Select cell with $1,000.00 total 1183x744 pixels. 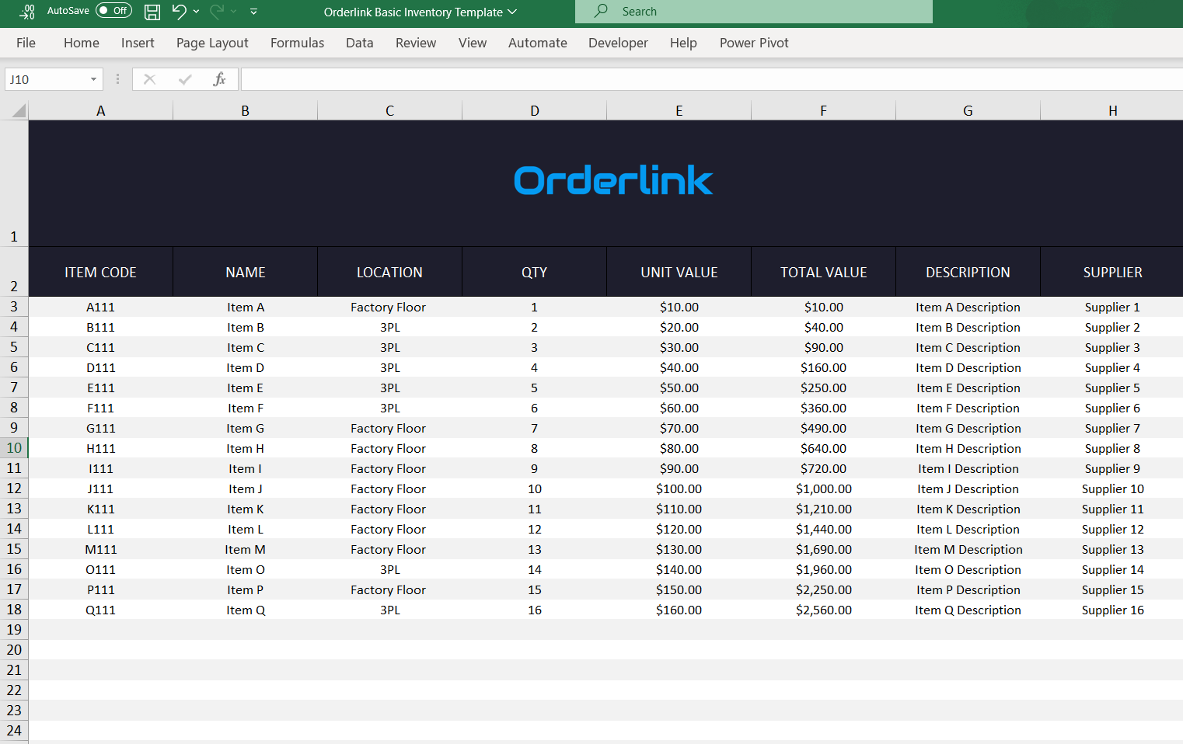823,488
